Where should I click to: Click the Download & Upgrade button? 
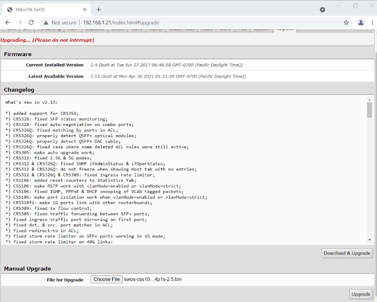[x=347, y=253]
